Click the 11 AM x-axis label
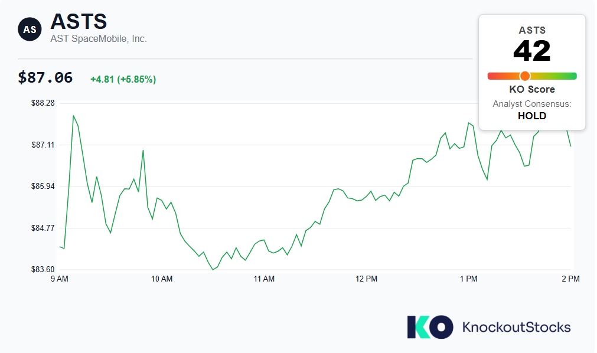 [264, 279]
